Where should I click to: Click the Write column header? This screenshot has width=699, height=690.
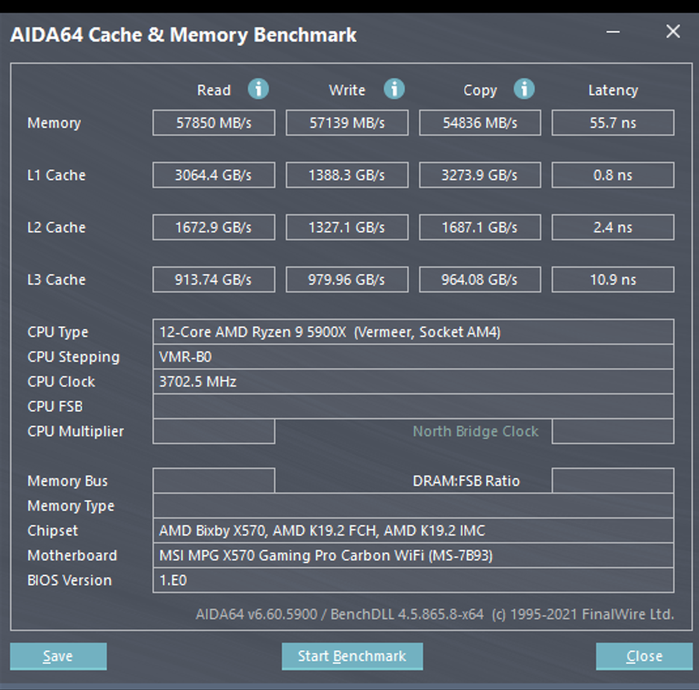pyautogui.click(x=347, y=90)
